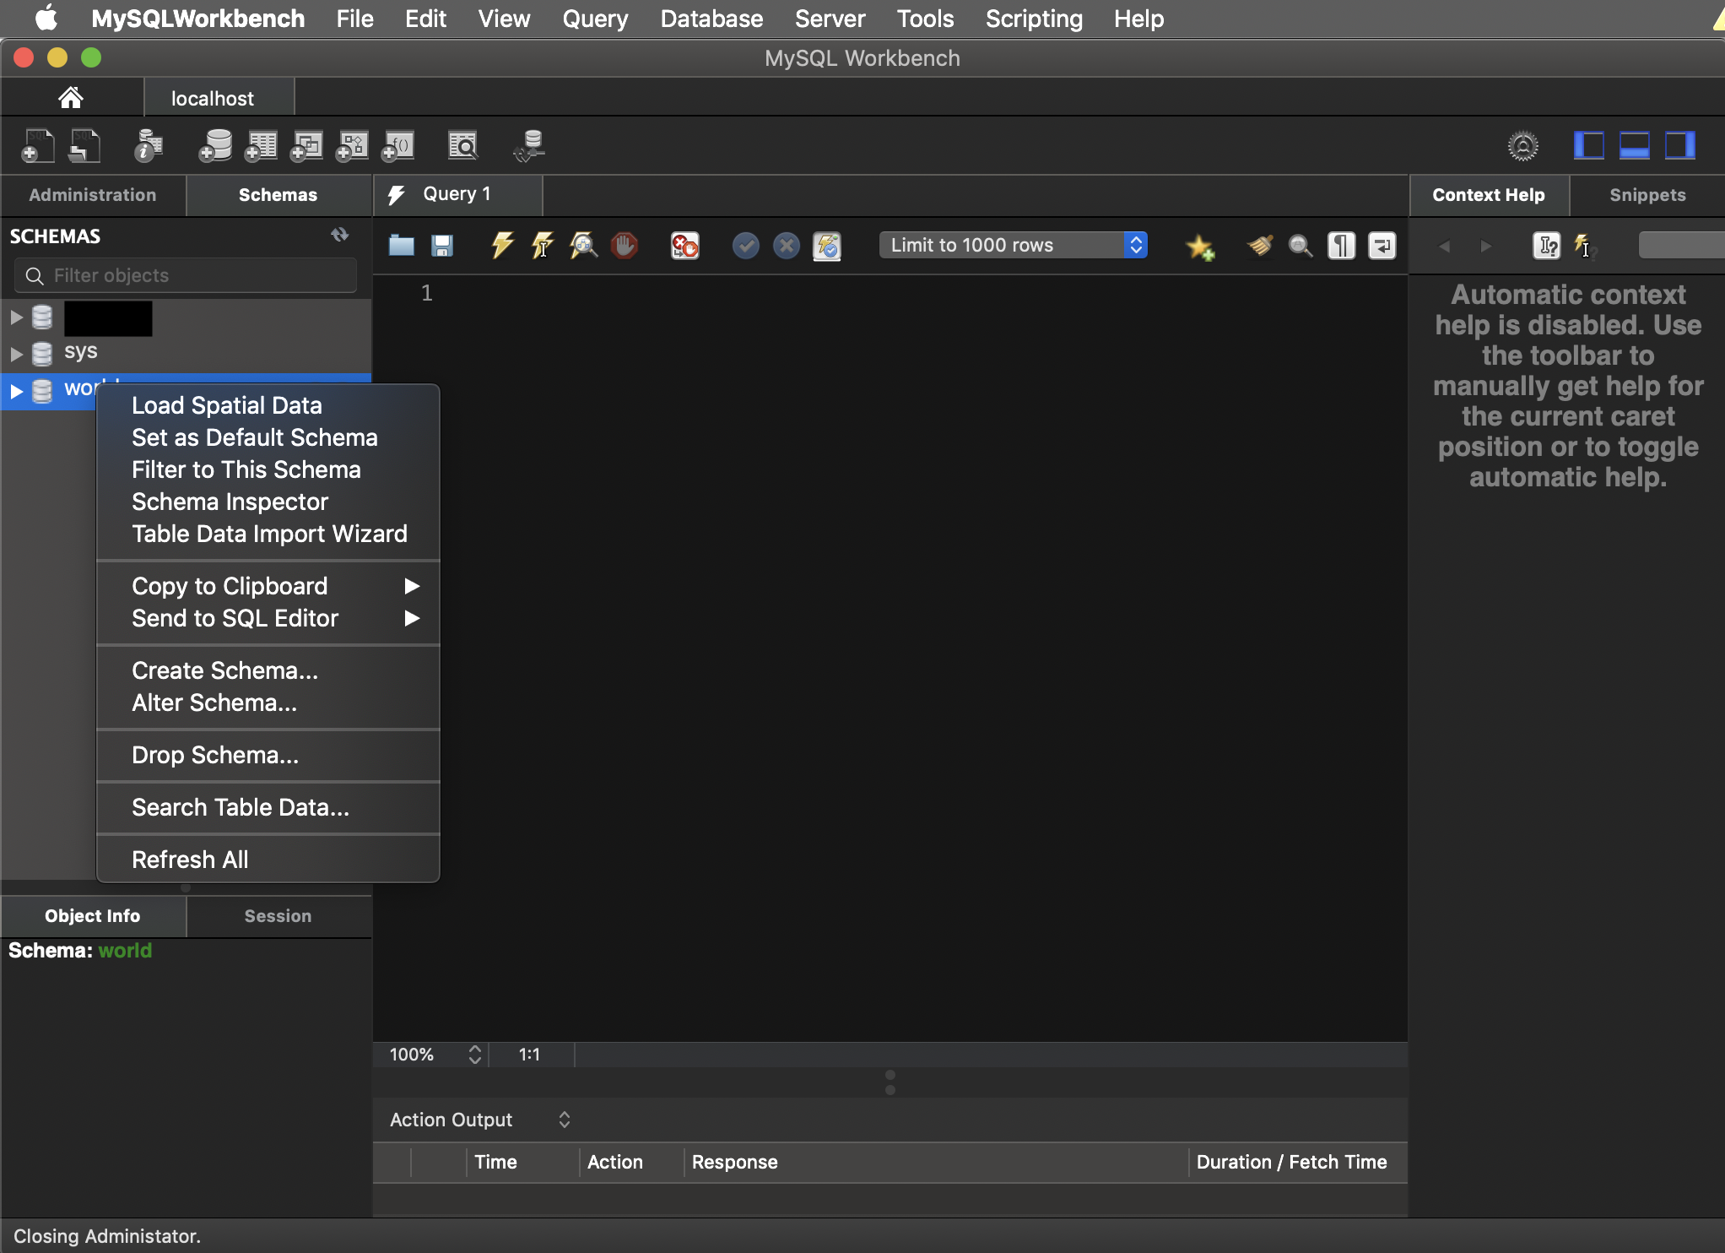
Task: Click the Save script floppy disk icon
Action: 442,246
